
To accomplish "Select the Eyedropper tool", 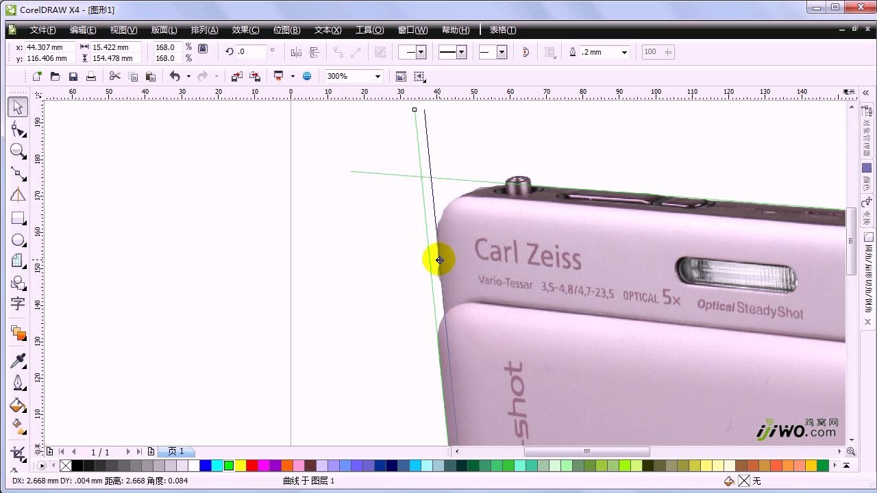I will pyautogui.click(x=18, y=361).
